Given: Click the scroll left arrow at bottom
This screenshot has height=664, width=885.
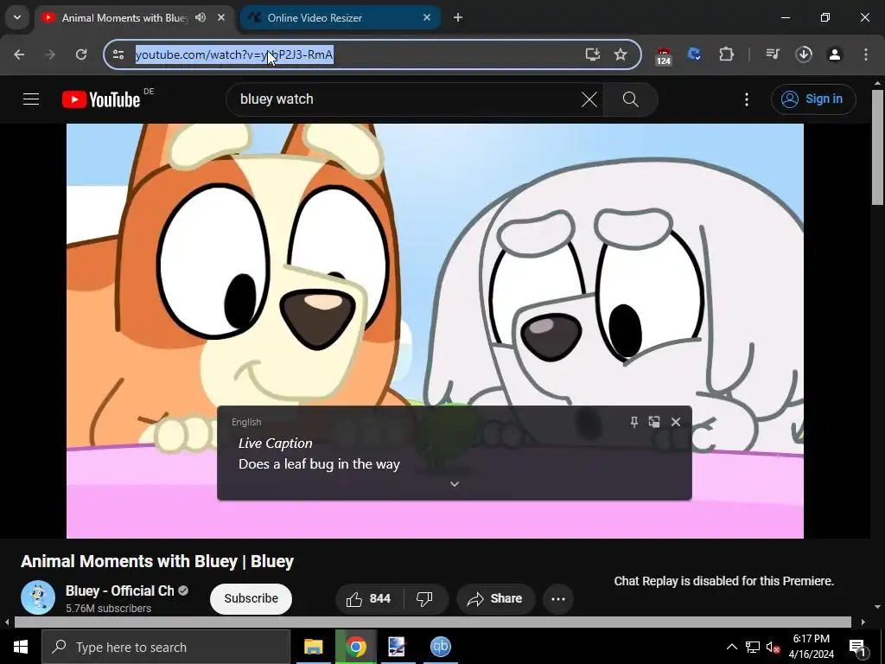Looking at the screenshot, I should (x=7, y=622).
